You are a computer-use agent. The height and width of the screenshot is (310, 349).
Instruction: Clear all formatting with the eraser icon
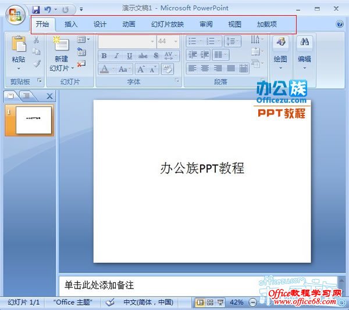pyautogui.click(x=167, y=69)
